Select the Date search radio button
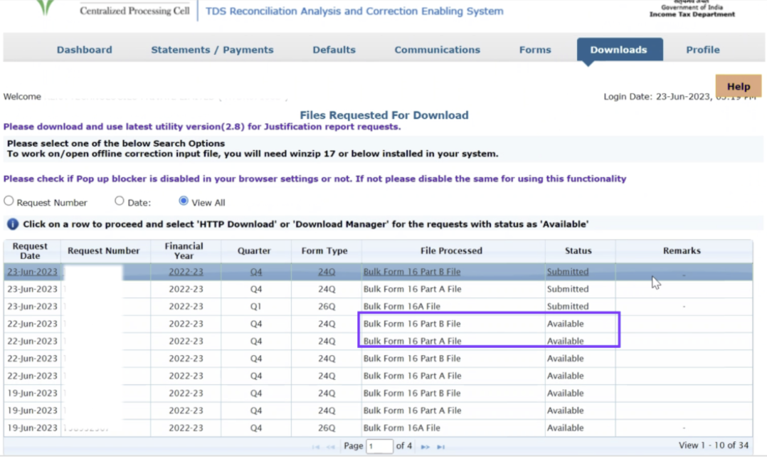The width and height of the screenshot is (767, 459). coord(120,201)
